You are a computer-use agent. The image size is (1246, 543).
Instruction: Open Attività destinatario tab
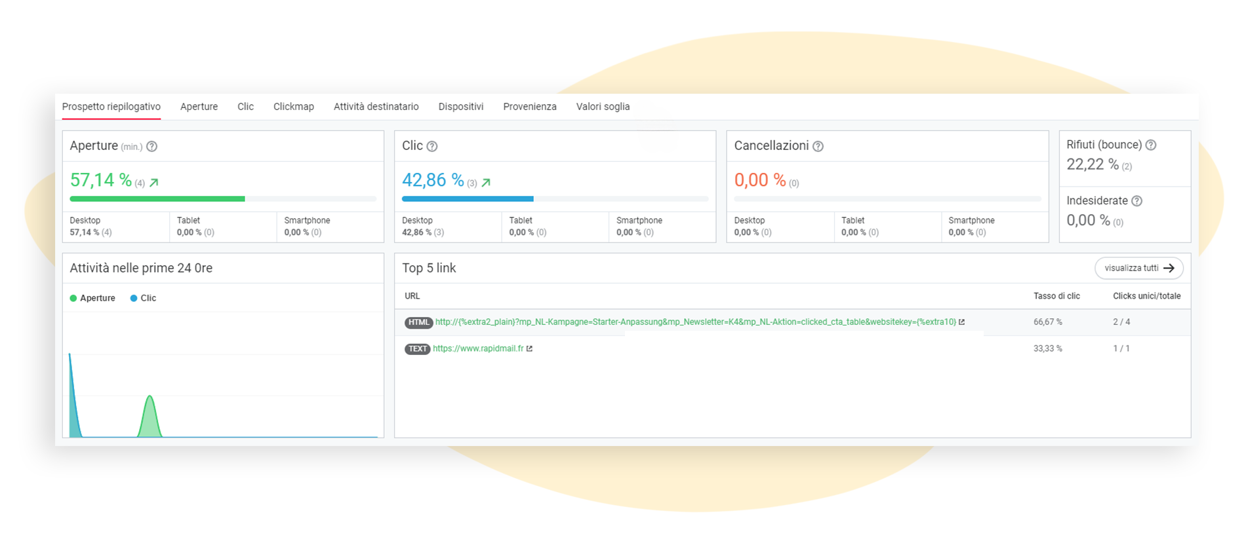point(376,107)
